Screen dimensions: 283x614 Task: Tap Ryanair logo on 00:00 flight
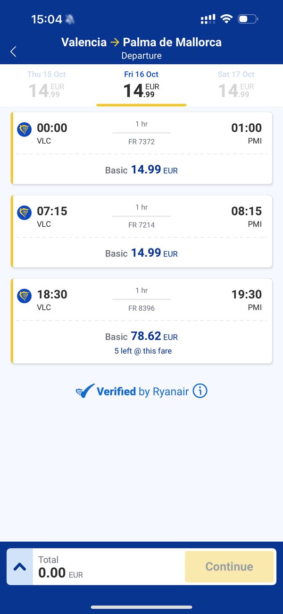[25, 129]
